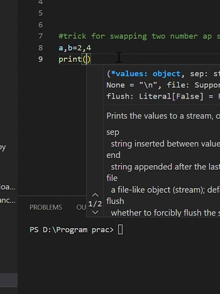Screen dimensions: 220x294
Task: Click 'string appended after the last' doc line
Action: (165, 167)
